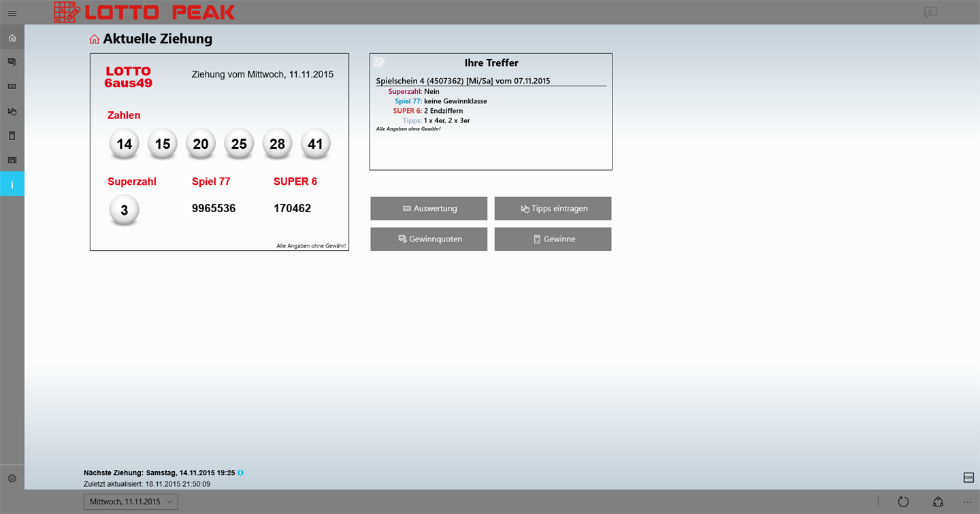Click lottery ball number 14
980x514 pixels.
click(x=124, y=144)
